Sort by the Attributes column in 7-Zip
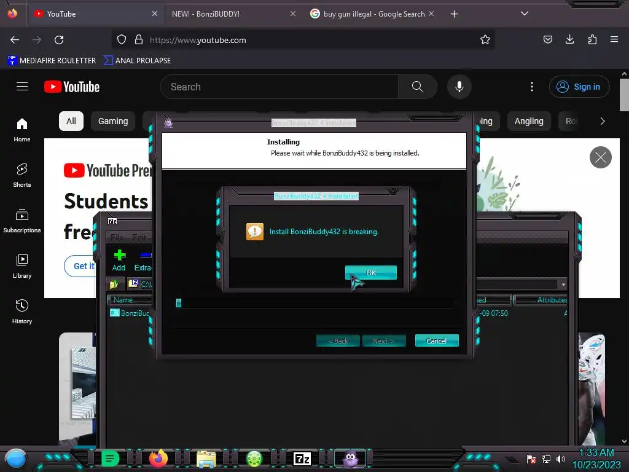This screenshot has height=472, width=629. 541,300
